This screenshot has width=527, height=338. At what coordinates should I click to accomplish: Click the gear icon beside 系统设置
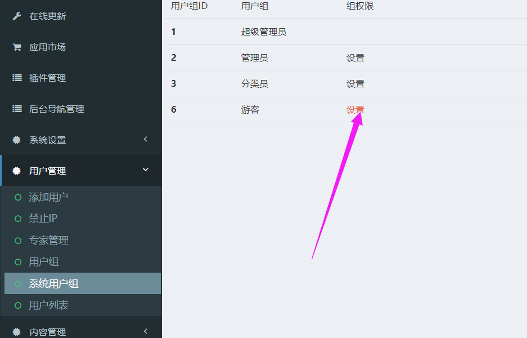tap(17, 140)
